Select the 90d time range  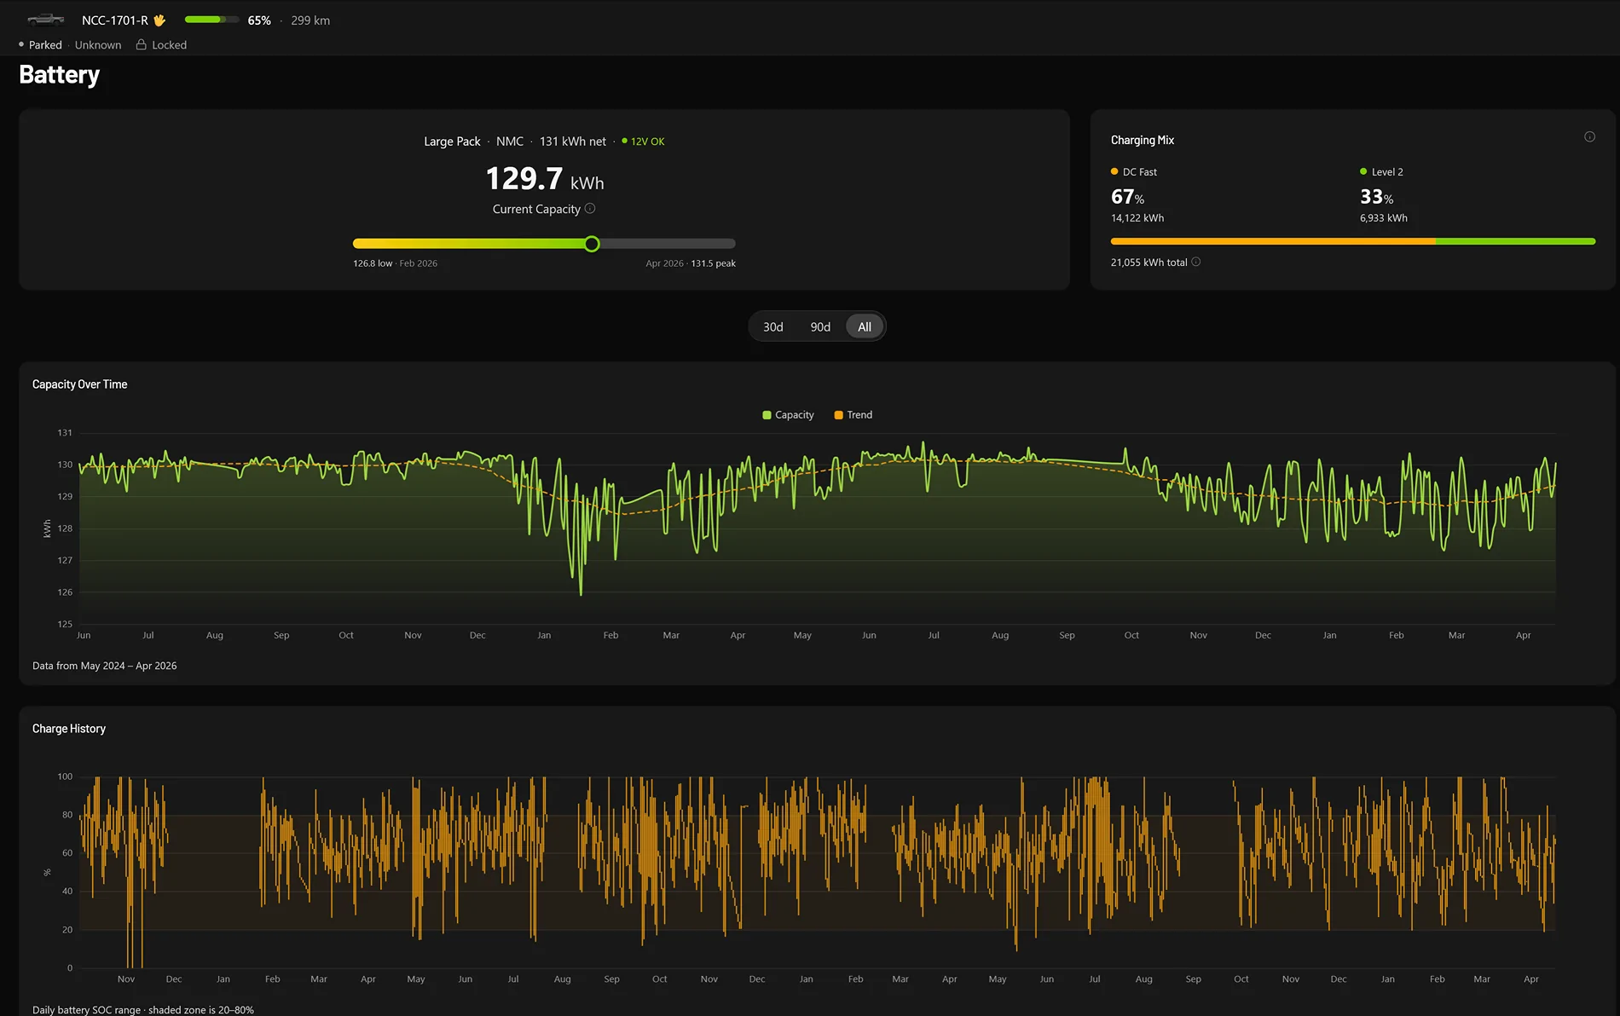pos(820,326)
